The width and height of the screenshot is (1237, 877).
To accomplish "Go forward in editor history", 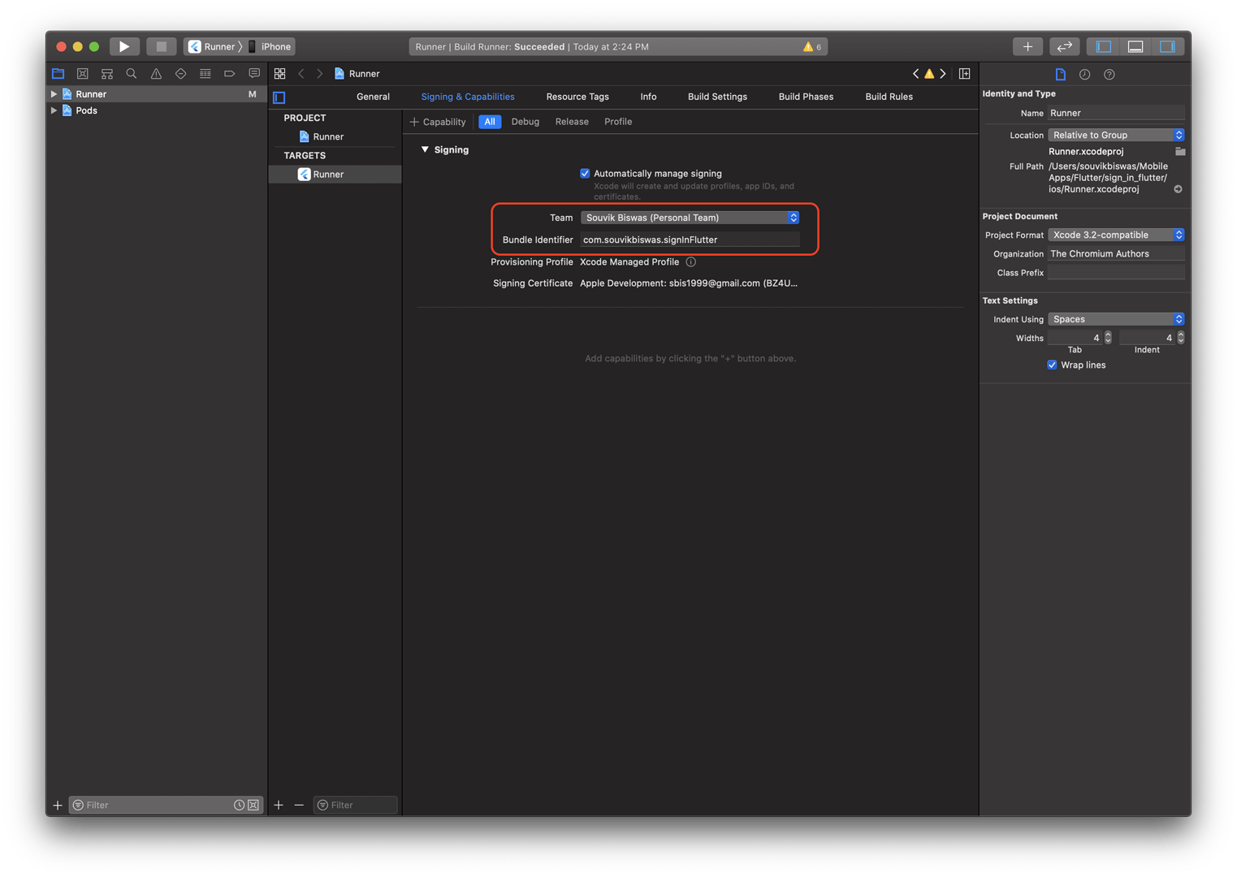I will tap(320, 74).
